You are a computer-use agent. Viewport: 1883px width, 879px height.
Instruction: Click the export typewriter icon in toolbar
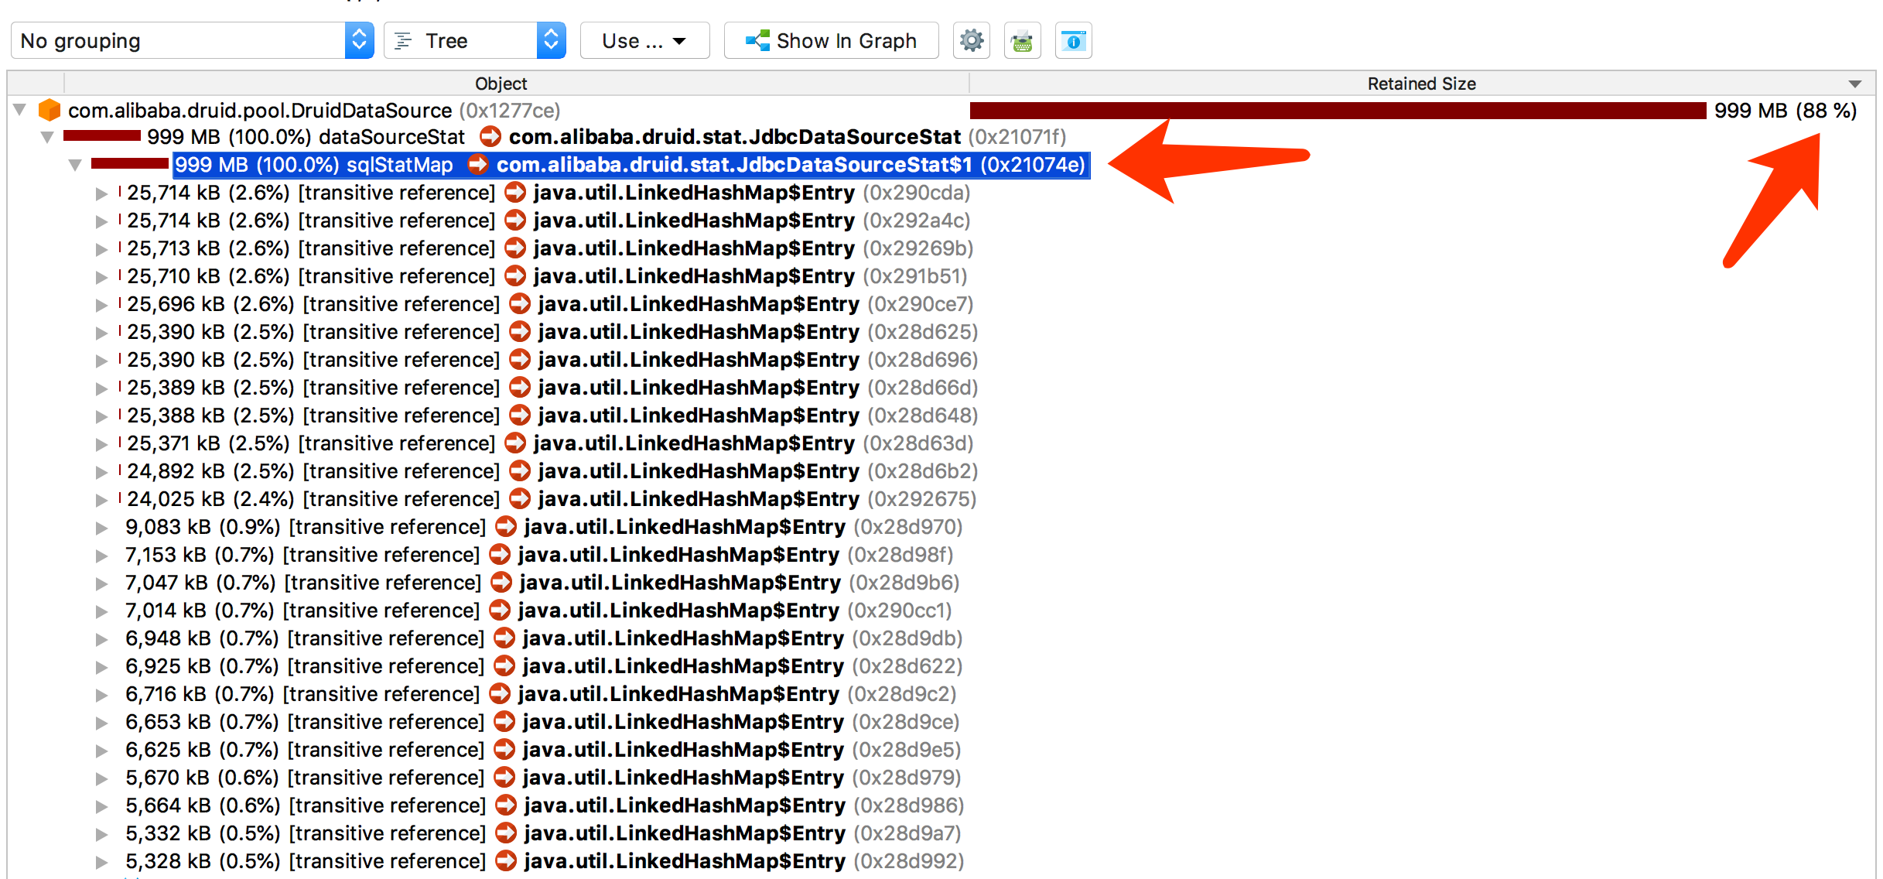1023,40
